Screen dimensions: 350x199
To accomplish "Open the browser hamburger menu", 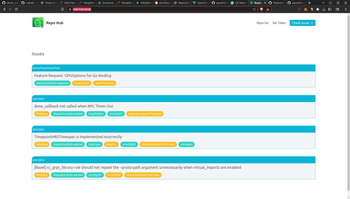I will point(346,10).
